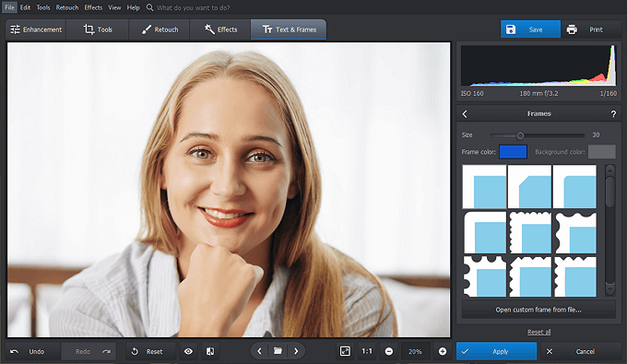Click the 'Reset all' link

pos(538,332)
